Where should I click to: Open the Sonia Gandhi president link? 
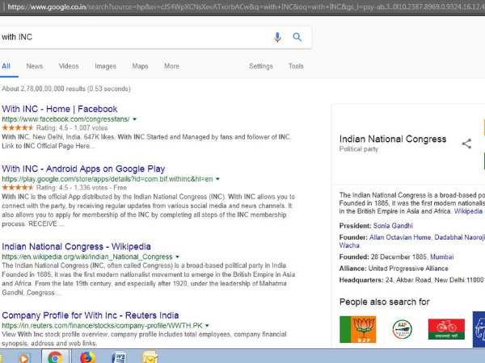(x=393, y=226)
